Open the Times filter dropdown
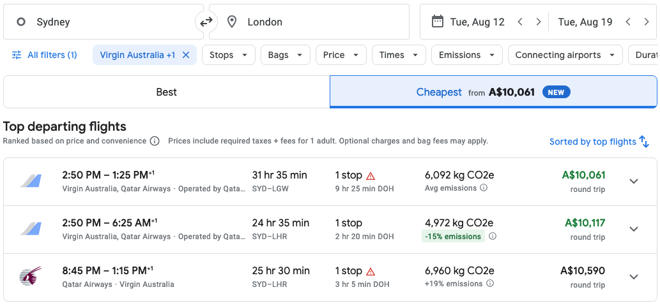This screenshot has height=308, width=660. point(399,55)
